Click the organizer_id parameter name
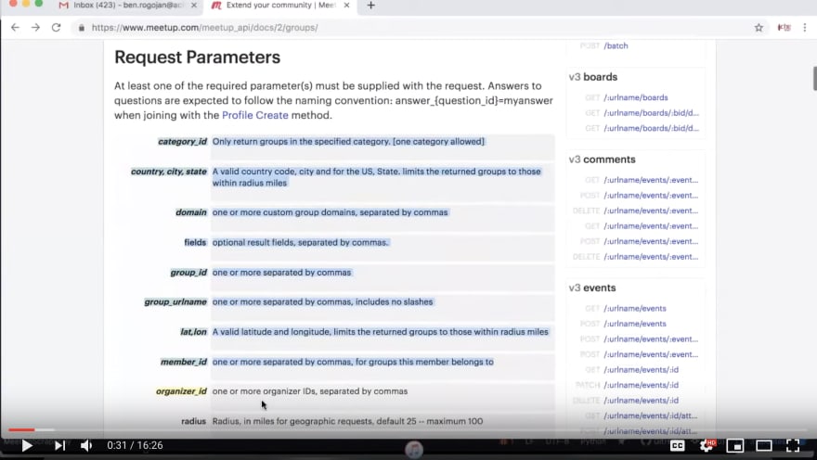Viewport: 817px width, 460px height. [181, 391]
